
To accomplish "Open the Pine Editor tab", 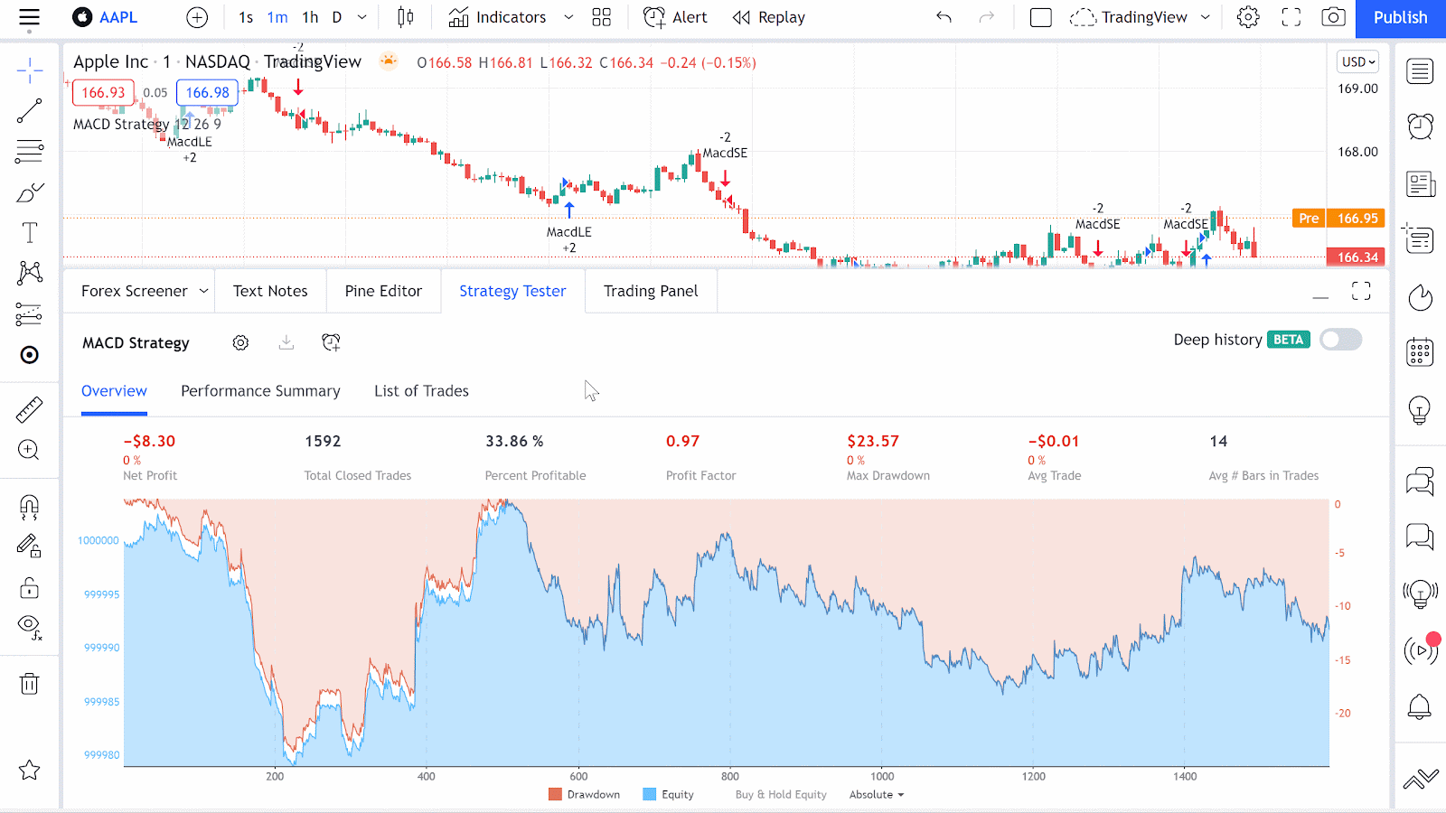I will pyautogui.click(x=383, y=291).
